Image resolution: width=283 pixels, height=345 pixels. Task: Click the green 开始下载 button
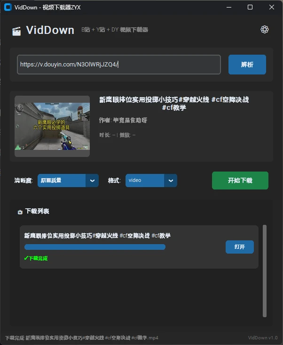240,181
